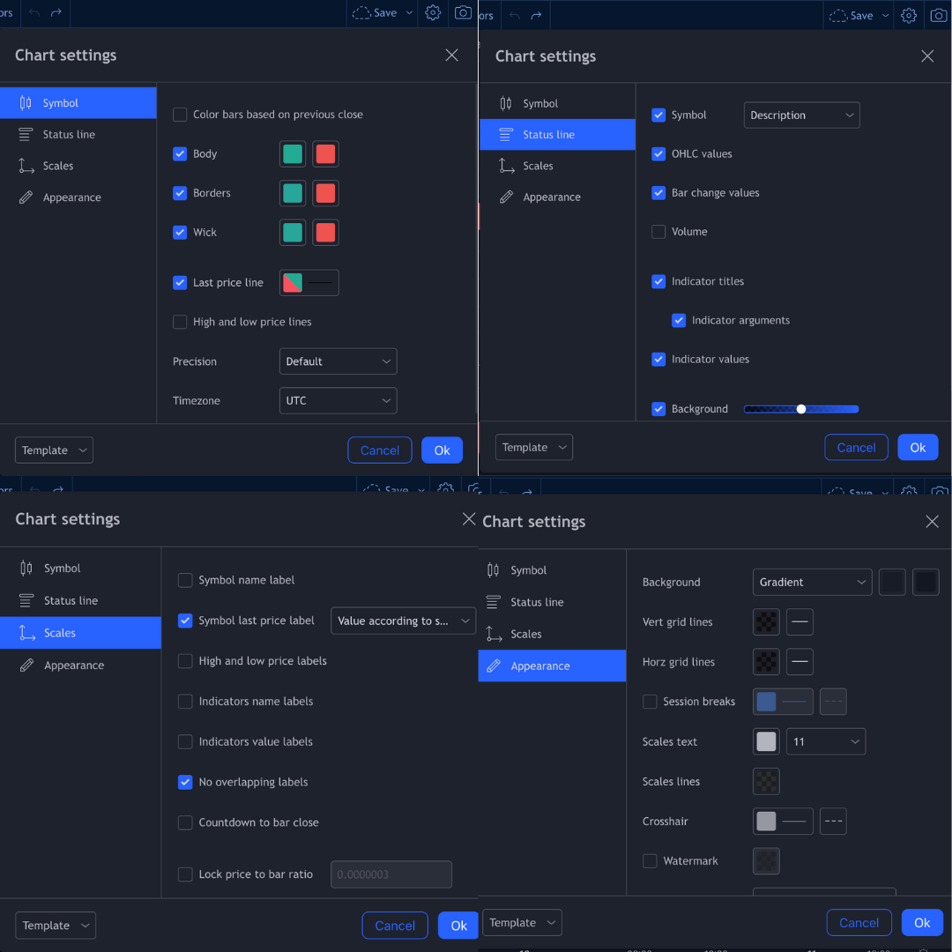Enable the Watermark checkbox
Screen dimensions: 952x952
tap(650, 861)
